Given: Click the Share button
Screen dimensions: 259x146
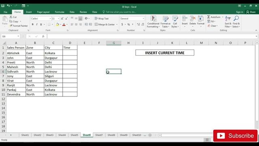Looking at the screenshot, I should (251, 12).
